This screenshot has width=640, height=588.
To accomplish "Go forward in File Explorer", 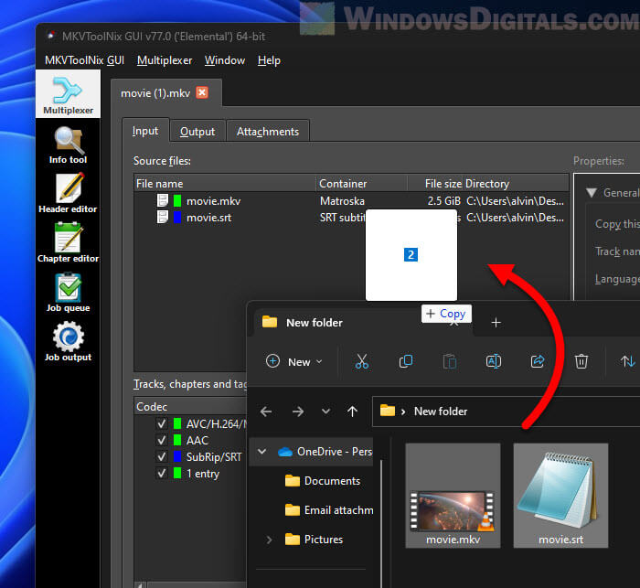I will pyautogui.click(x=298, y=412).
